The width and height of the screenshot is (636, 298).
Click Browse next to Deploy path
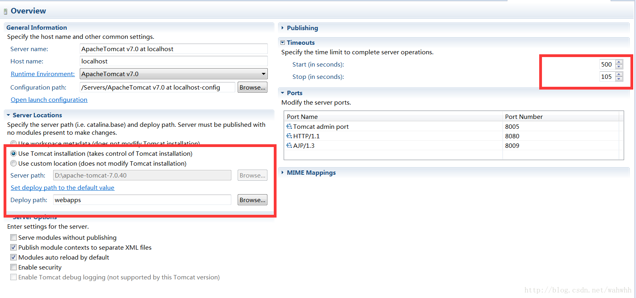[x=252, y=200]
